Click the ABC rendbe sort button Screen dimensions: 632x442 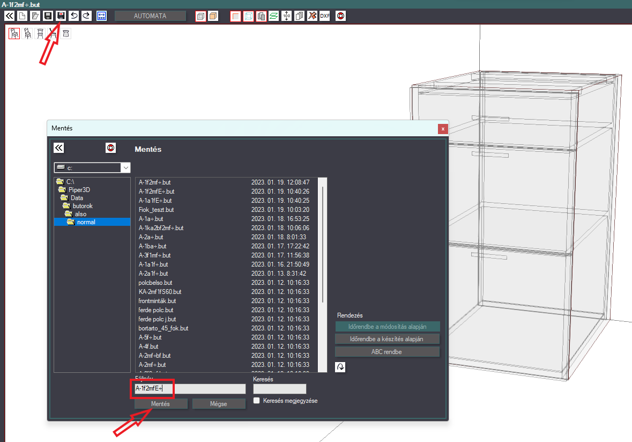coord(387,352)
